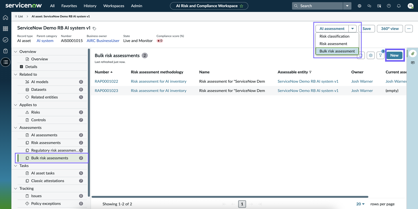Screen dimensions: 418x209
Task: Choose Risk assessment from dropdown menu
Action: (x=337, y=44)
